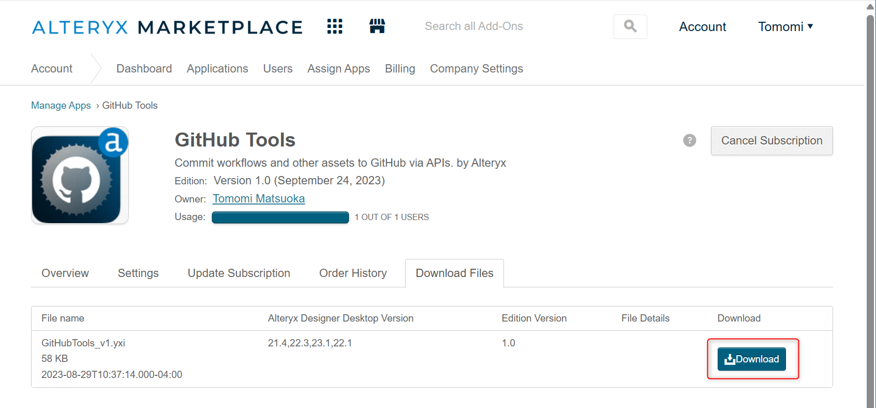The width and height of the screenshot is (876, 408).
Task: Expand the Tomomi user dropdown
Action: (x=785, y=27)
